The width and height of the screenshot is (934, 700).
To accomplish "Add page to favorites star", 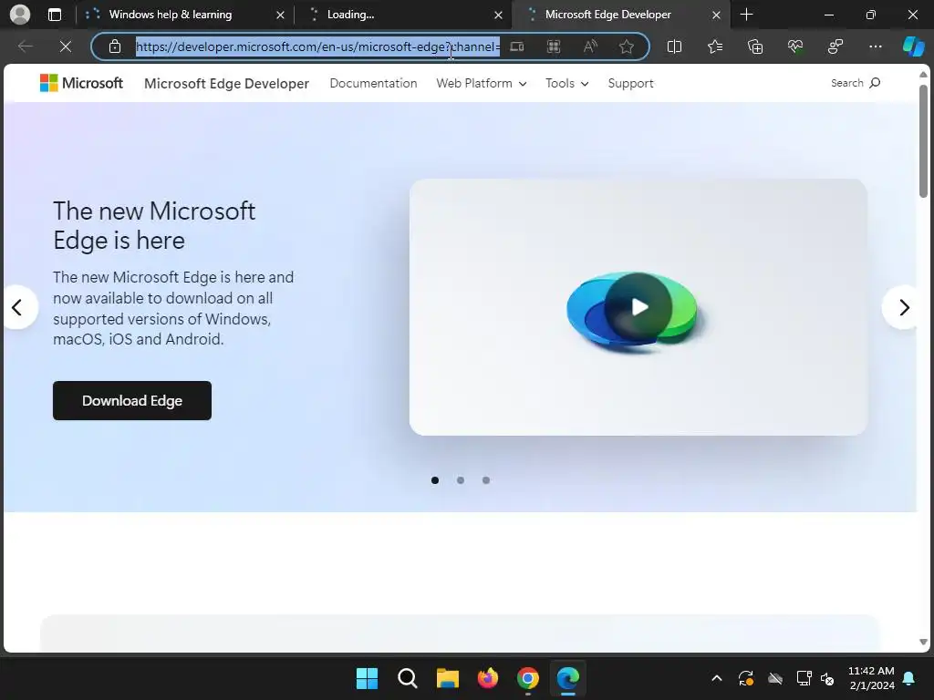I will (626, 46).
